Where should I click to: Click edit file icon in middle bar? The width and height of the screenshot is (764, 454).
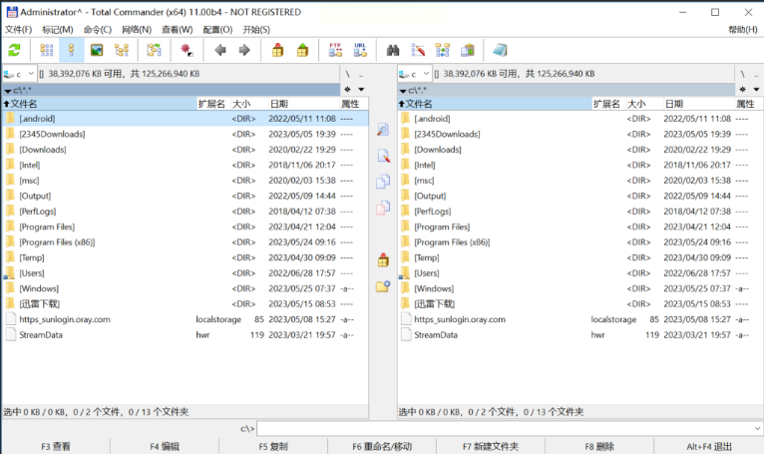[383, 156]
